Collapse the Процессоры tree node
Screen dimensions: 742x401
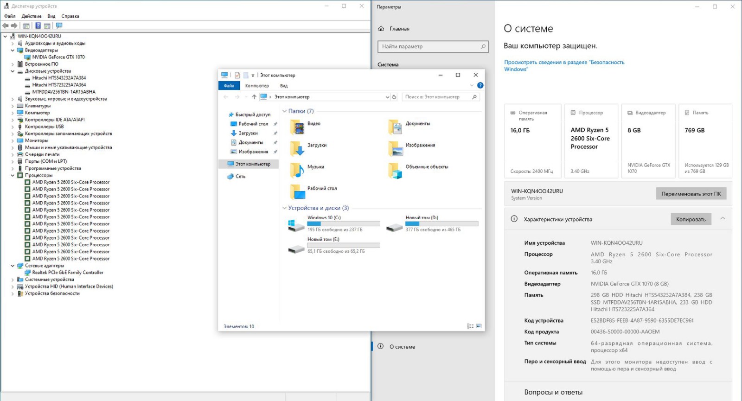click(13, 175)
